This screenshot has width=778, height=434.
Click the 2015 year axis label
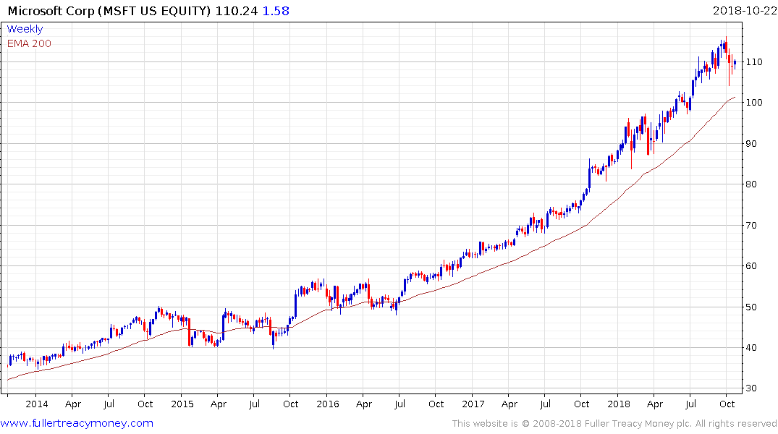(x=182, y=404)
